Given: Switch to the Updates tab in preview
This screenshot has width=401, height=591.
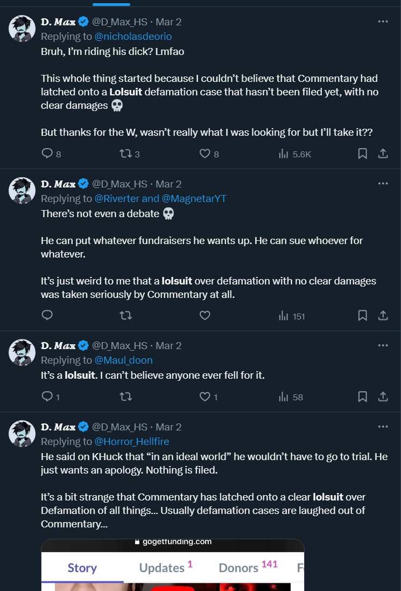Looking at the screenshot, I should point(166,568).
